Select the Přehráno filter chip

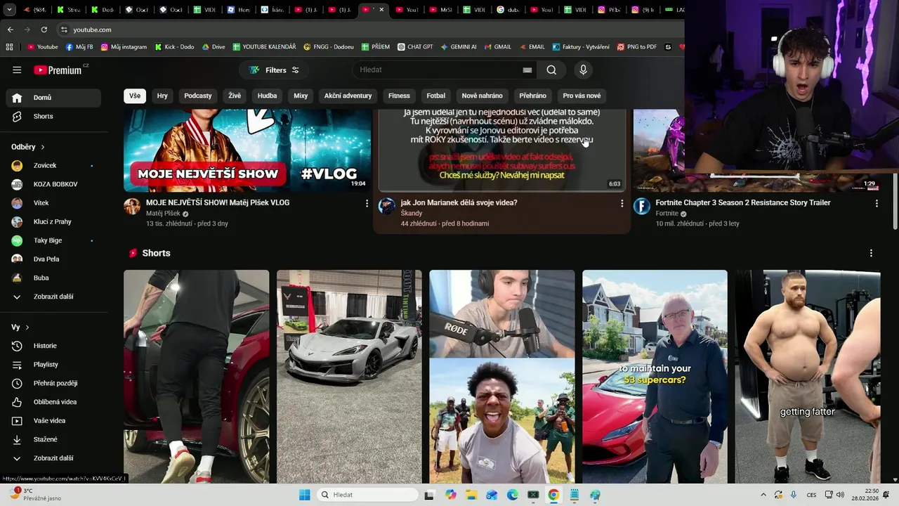tap(532, 96)
